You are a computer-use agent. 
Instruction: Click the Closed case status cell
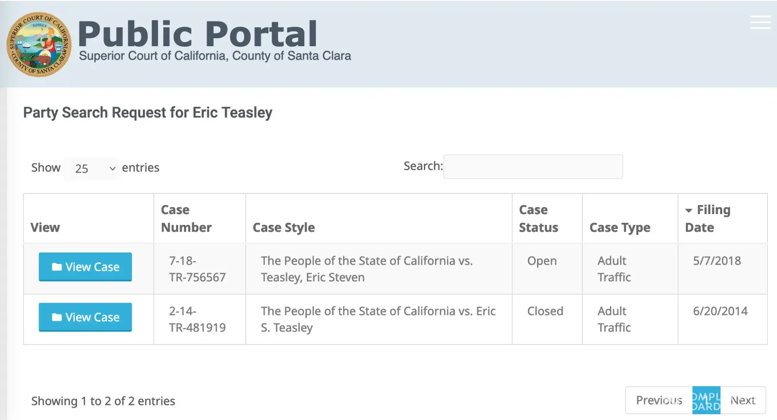pyautogui.click(x=545, y=311)
